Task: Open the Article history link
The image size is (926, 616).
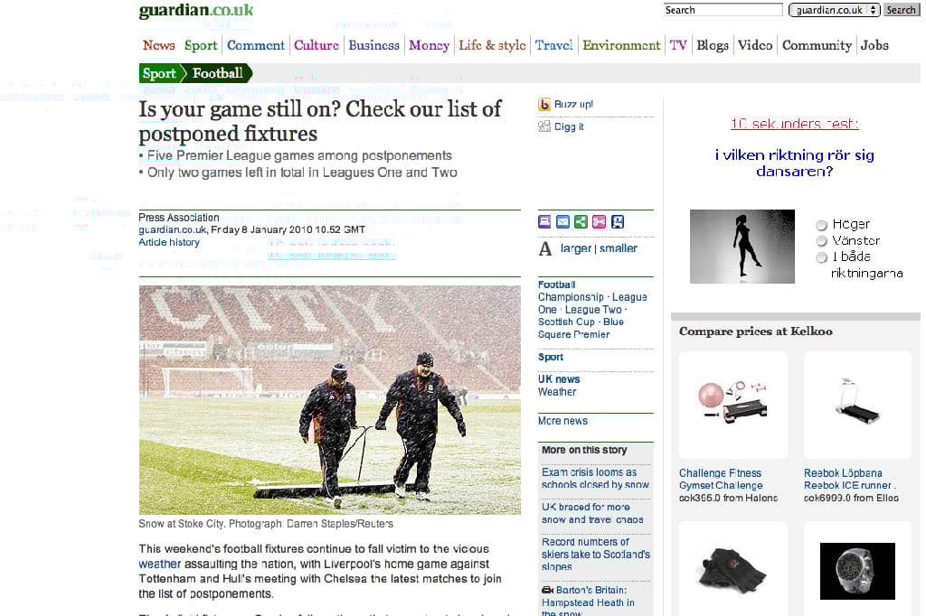Action: coord(169,242)
